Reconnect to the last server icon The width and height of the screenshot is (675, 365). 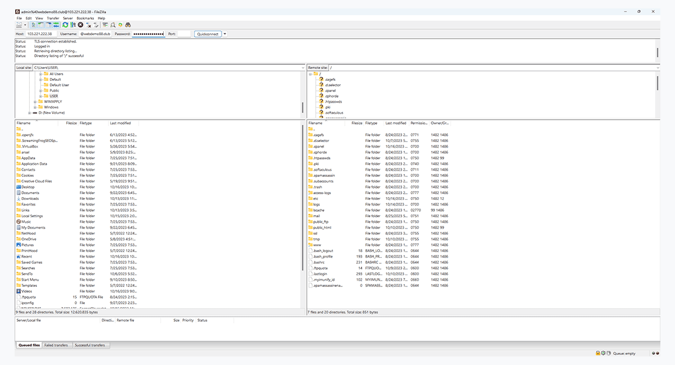point(96,25)
